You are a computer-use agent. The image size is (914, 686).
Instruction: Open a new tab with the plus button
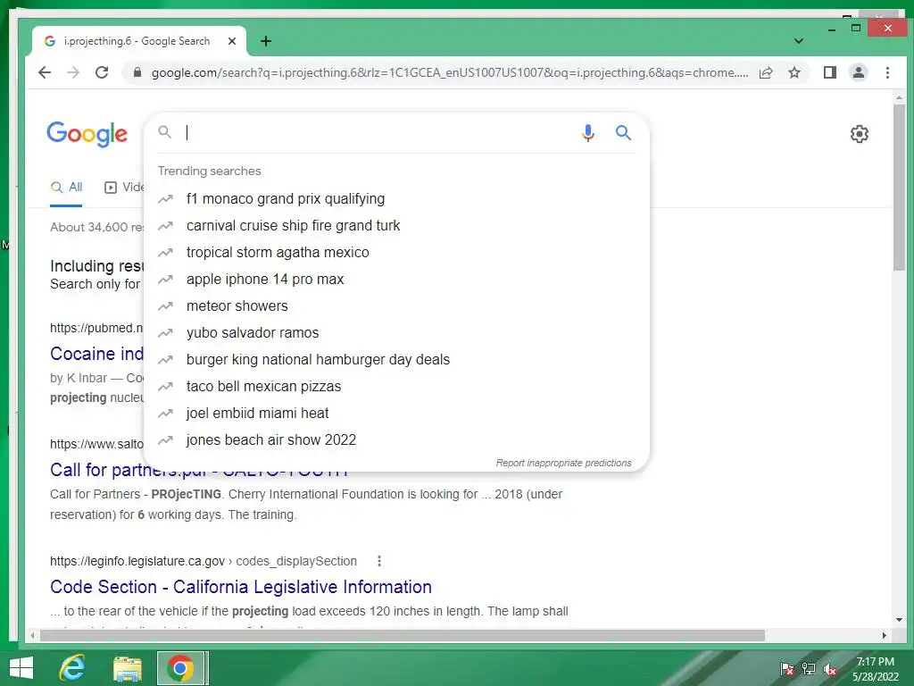(266, 41)
